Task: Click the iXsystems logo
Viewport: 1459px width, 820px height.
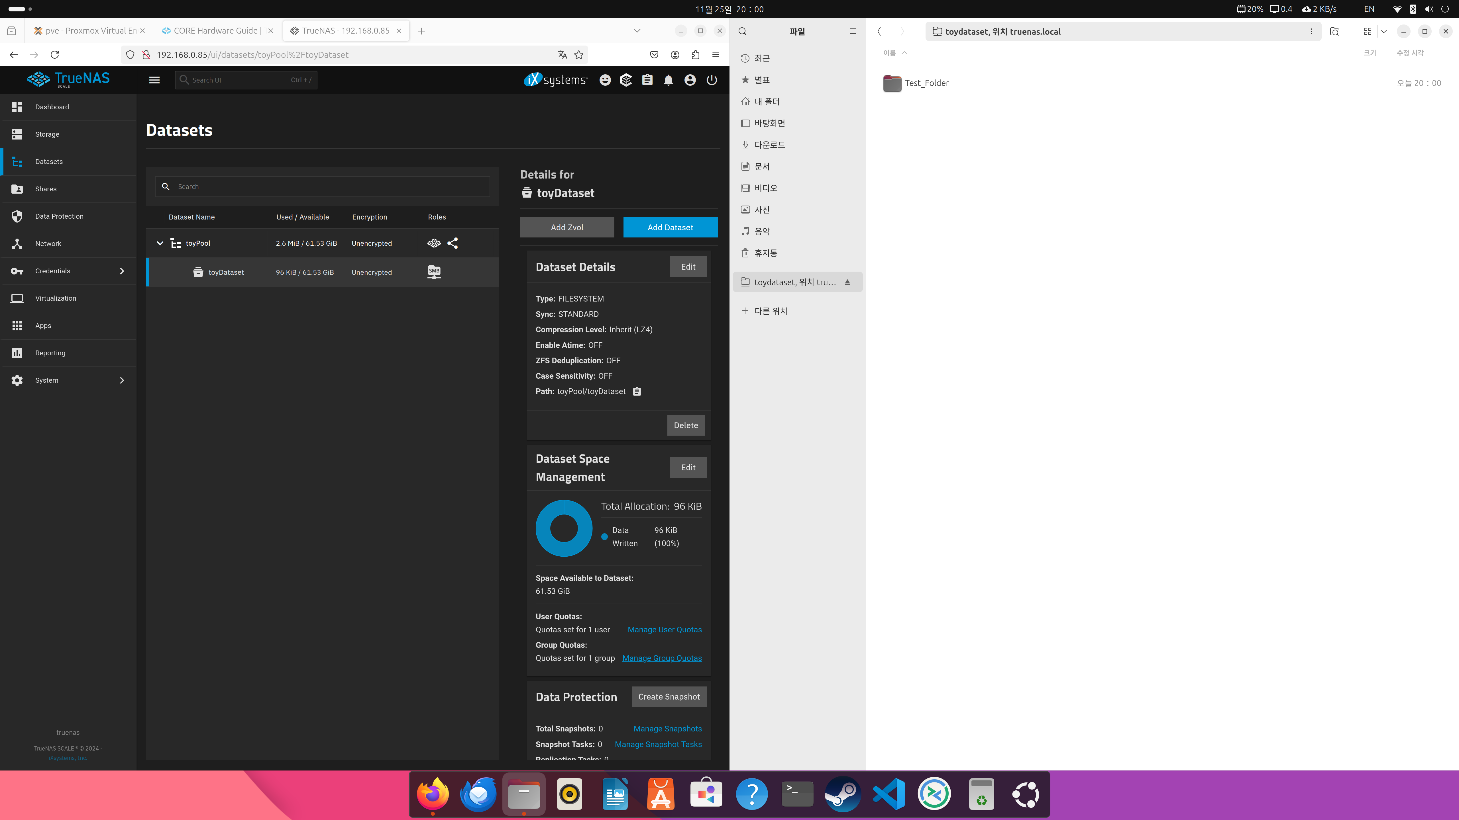Action: (x=555, y=80)
